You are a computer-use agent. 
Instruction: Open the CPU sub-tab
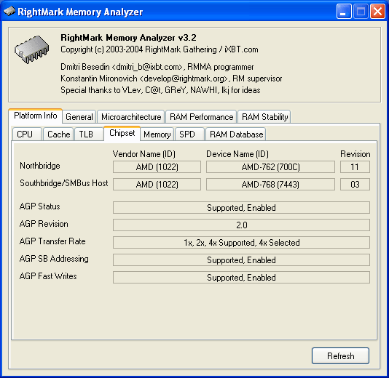coord(27,134)
